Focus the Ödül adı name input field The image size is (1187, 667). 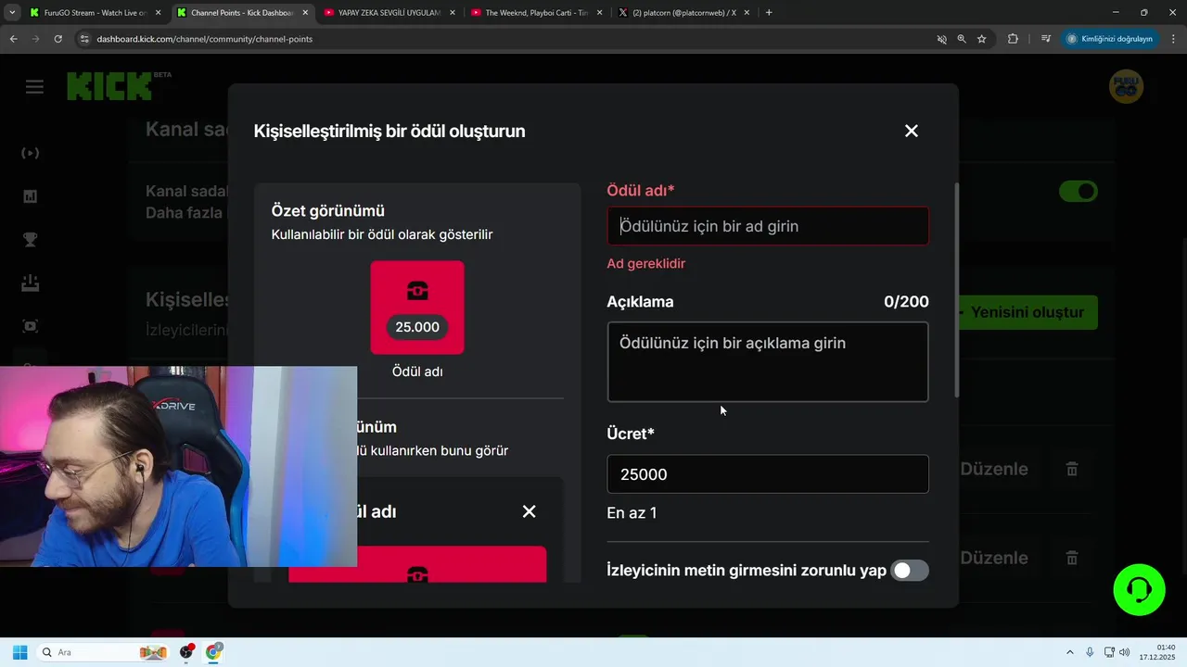tap(768, 226)
